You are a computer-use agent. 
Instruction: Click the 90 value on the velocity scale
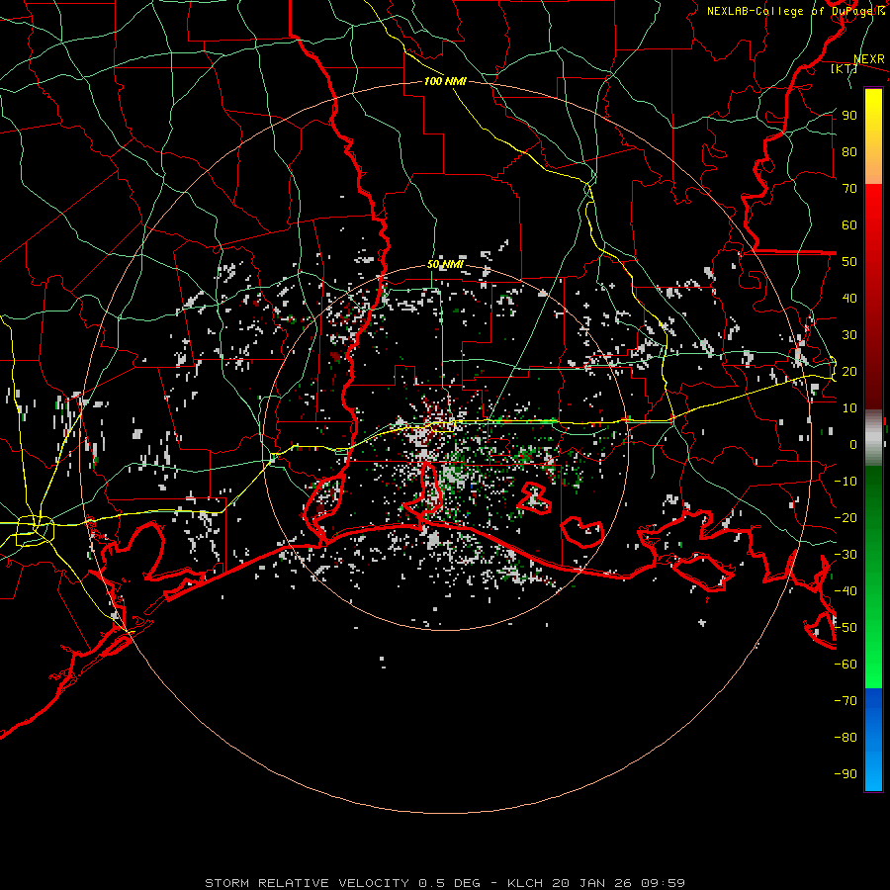point(849,116)
